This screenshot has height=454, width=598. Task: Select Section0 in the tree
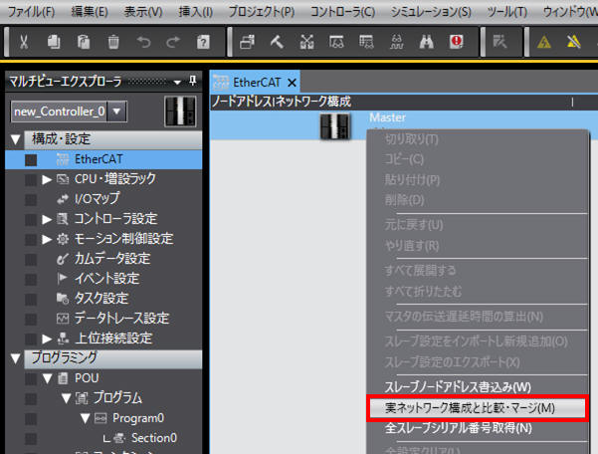tap(154, 438)
